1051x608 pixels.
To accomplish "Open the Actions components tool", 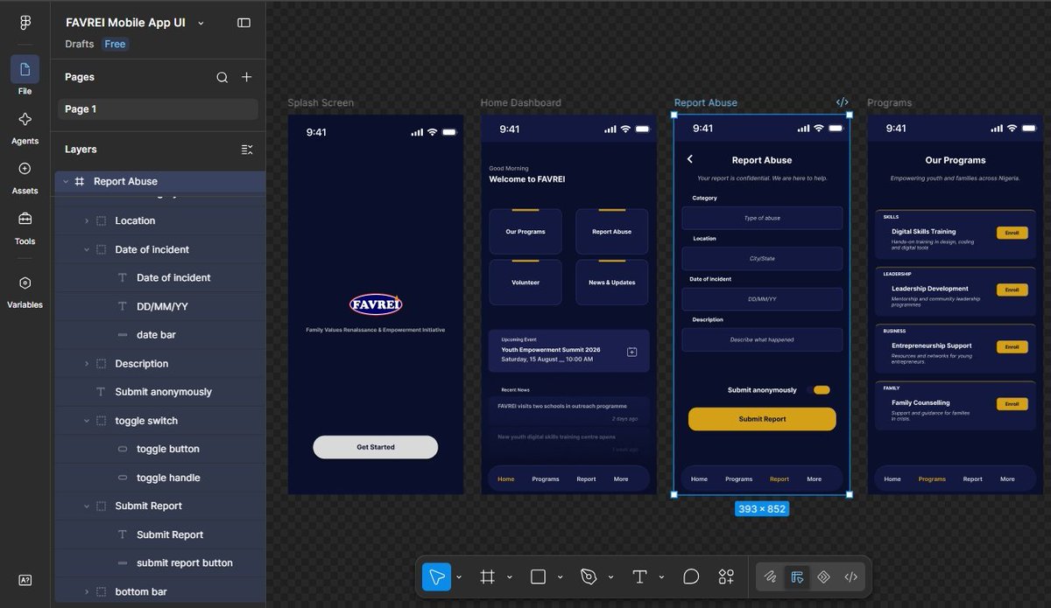I will [x=726, y=577].
